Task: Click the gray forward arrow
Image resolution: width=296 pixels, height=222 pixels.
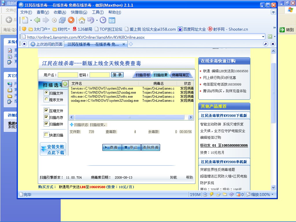Action: click(x=46, y=20)
